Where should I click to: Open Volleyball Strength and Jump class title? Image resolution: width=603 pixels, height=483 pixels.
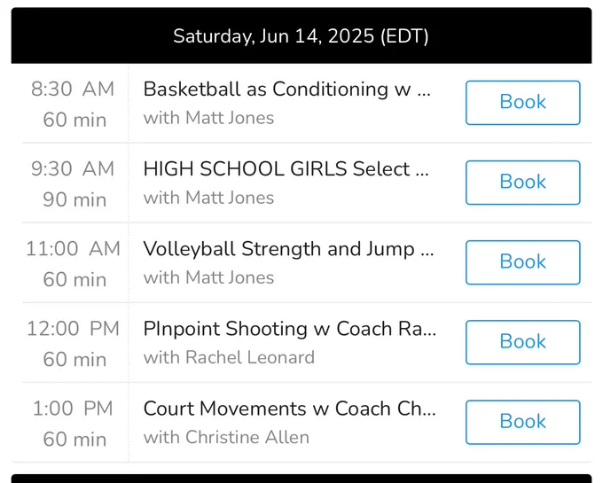click(x=288, y=249)
